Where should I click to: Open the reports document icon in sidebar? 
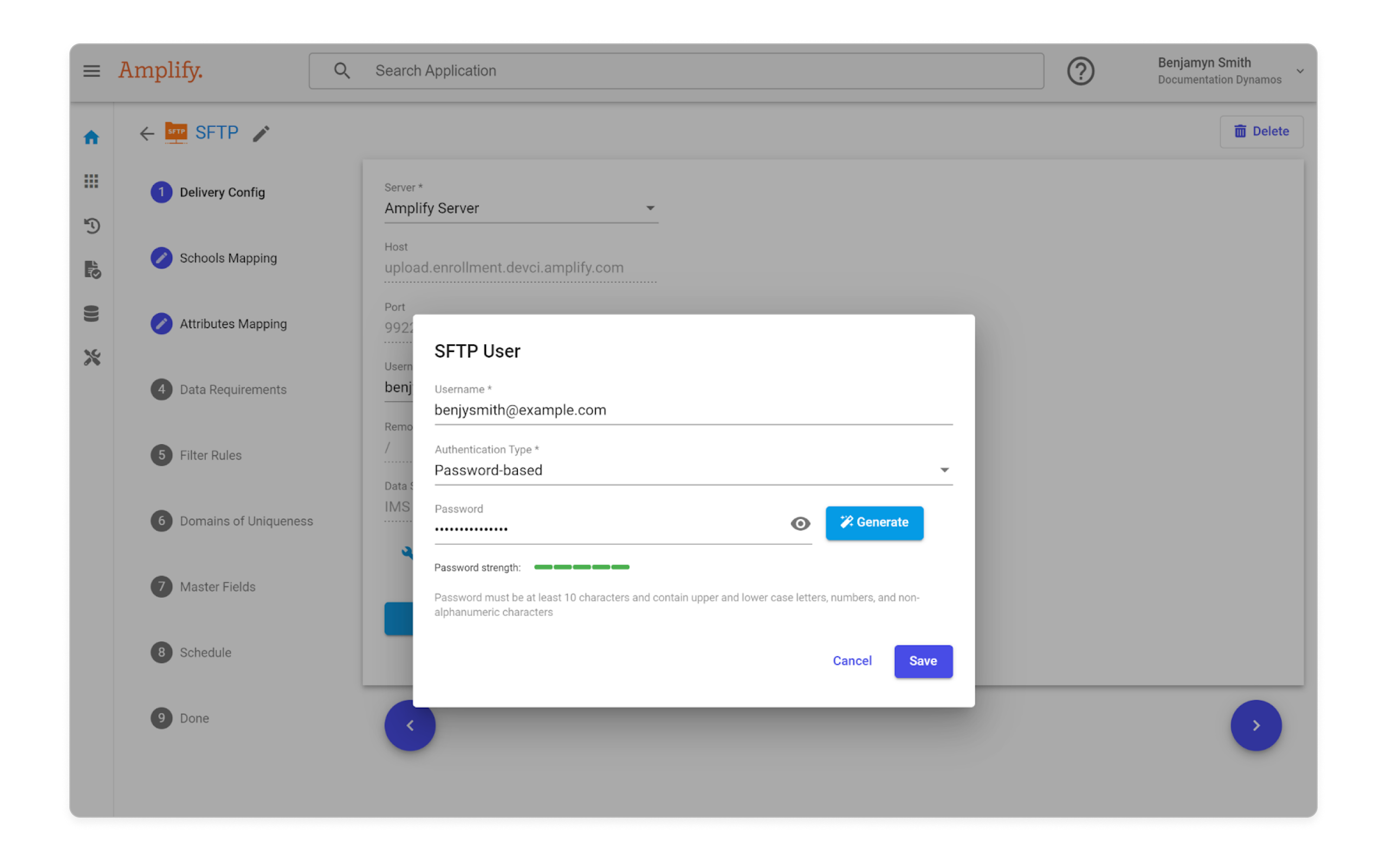coord(91,269)
